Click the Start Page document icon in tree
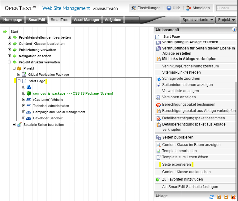The height and width of the screenshot is (201, 238). point(24,81)
